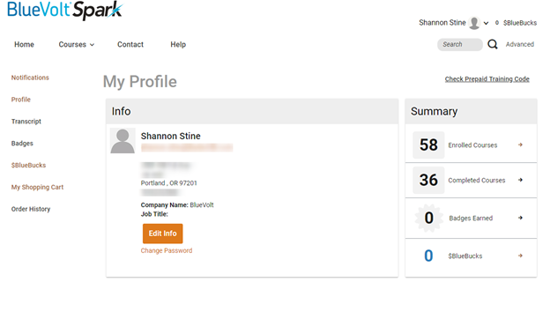Click the search magnifying glass icon
The width and height of the screenshot is (550, 319).
tap(493, 45)
